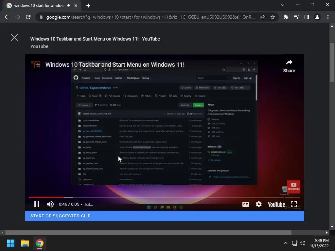View site information lock icon
This screenshot has height=251, width=335.
pos(41,17)
